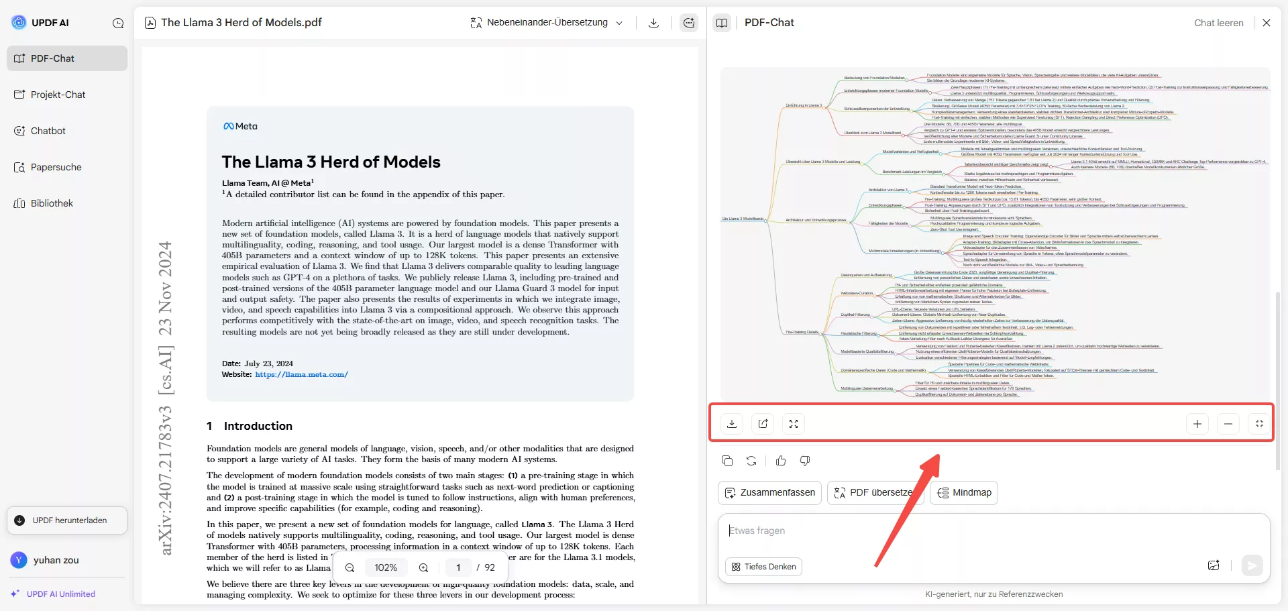Click Zusammenfassen button
1288x611 pixels.
(x=770, y=493)
